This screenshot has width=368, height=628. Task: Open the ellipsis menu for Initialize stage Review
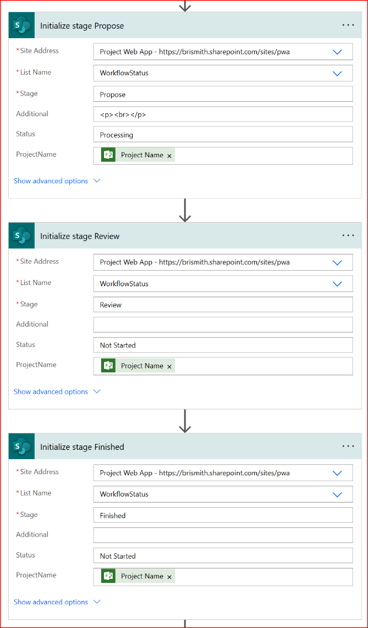(x=348, y=235)
